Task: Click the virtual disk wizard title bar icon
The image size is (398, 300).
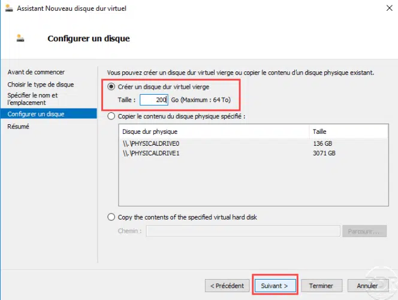Action: pyautogui.click(x=9, y=8)
